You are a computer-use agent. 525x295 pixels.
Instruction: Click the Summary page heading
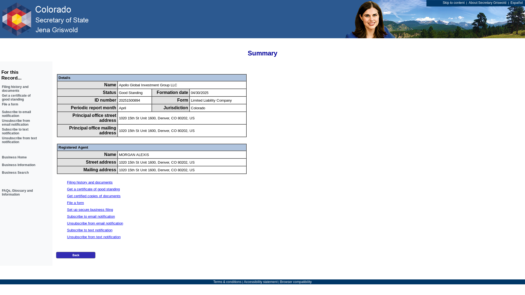(262, 53)
